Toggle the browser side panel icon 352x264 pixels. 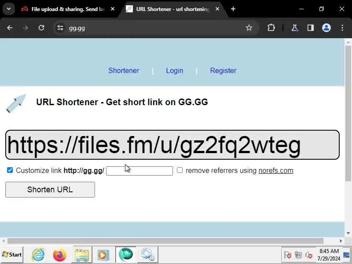click(x=311, y=28)
